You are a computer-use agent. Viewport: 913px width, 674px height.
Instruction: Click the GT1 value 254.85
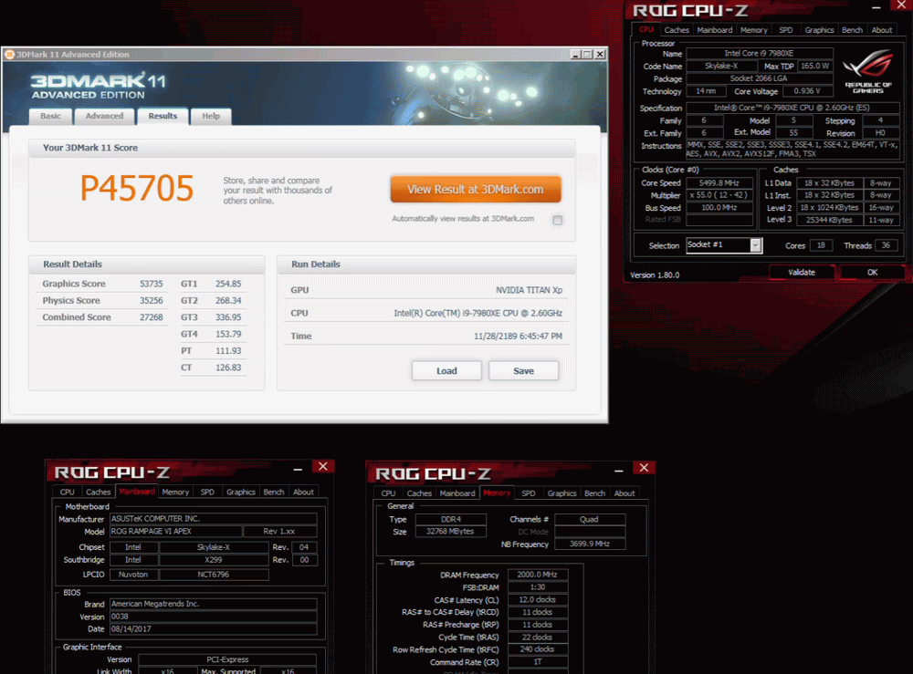pyautogui.click(x=228, y=284)
